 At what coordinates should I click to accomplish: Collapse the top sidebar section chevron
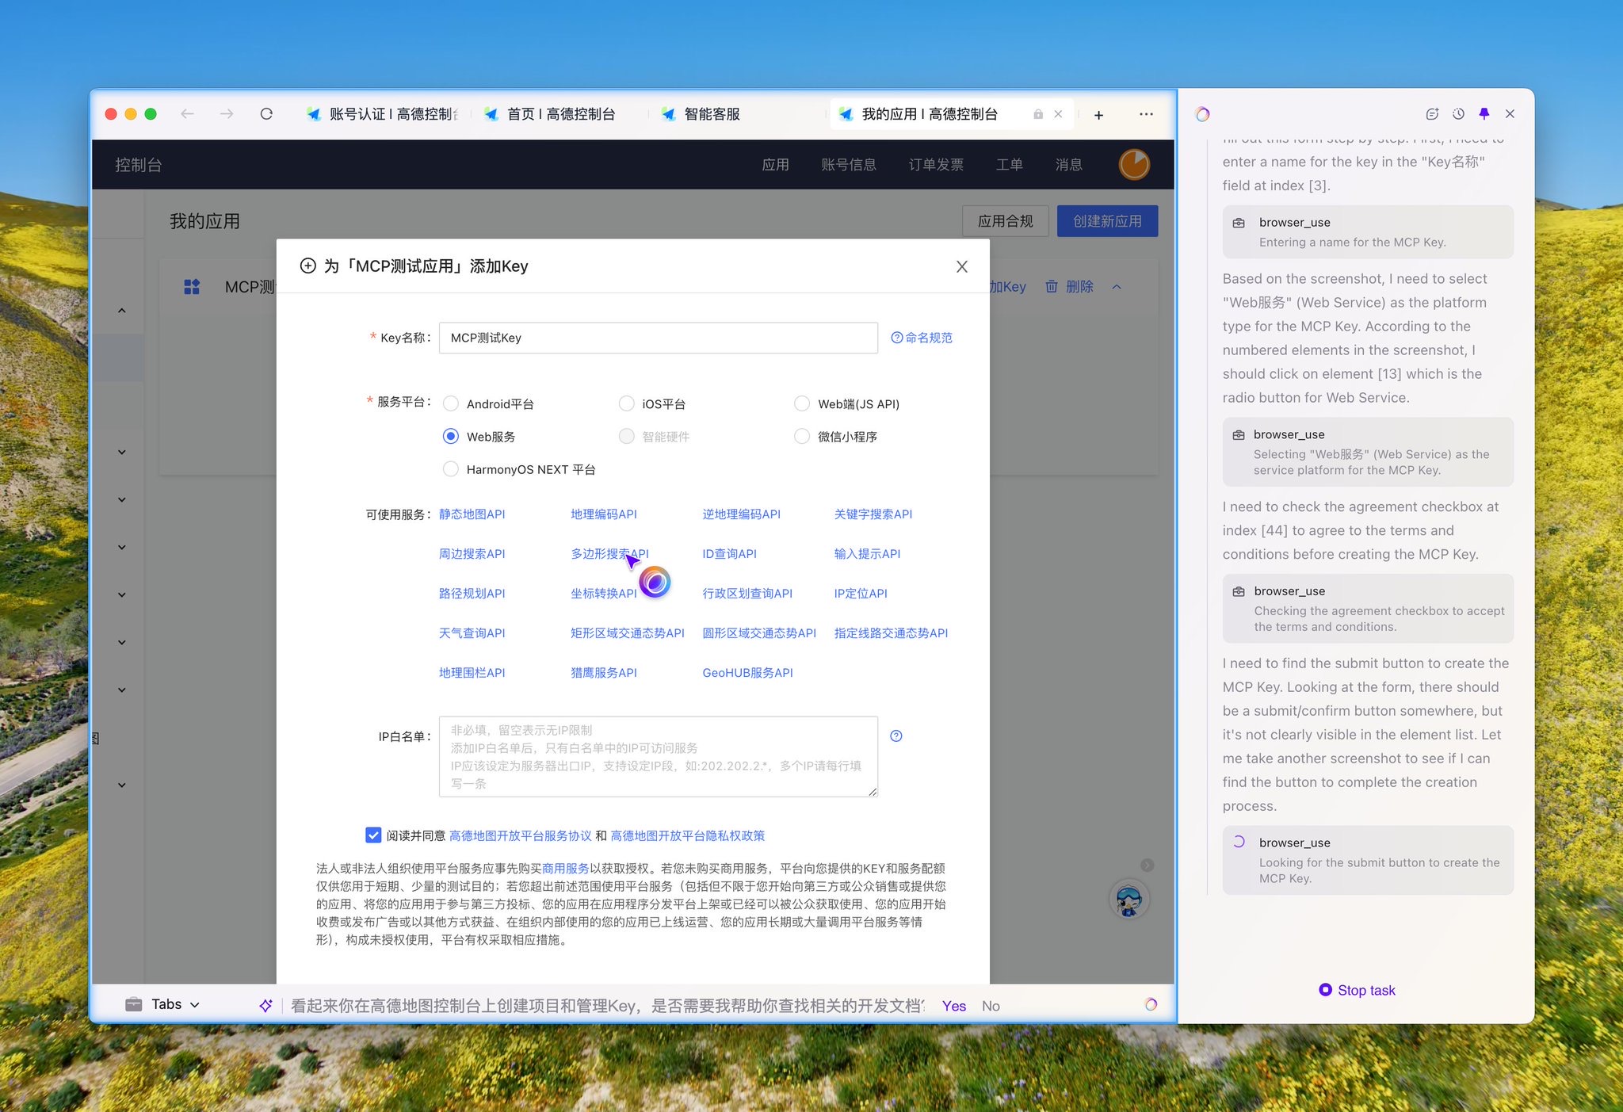click(122, 311)
